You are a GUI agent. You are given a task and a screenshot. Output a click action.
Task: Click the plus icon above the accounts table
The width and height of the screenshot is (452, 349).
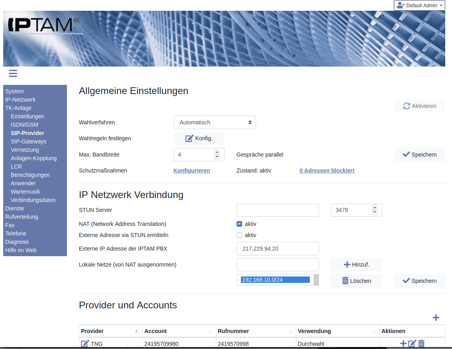tap(436, 318)
